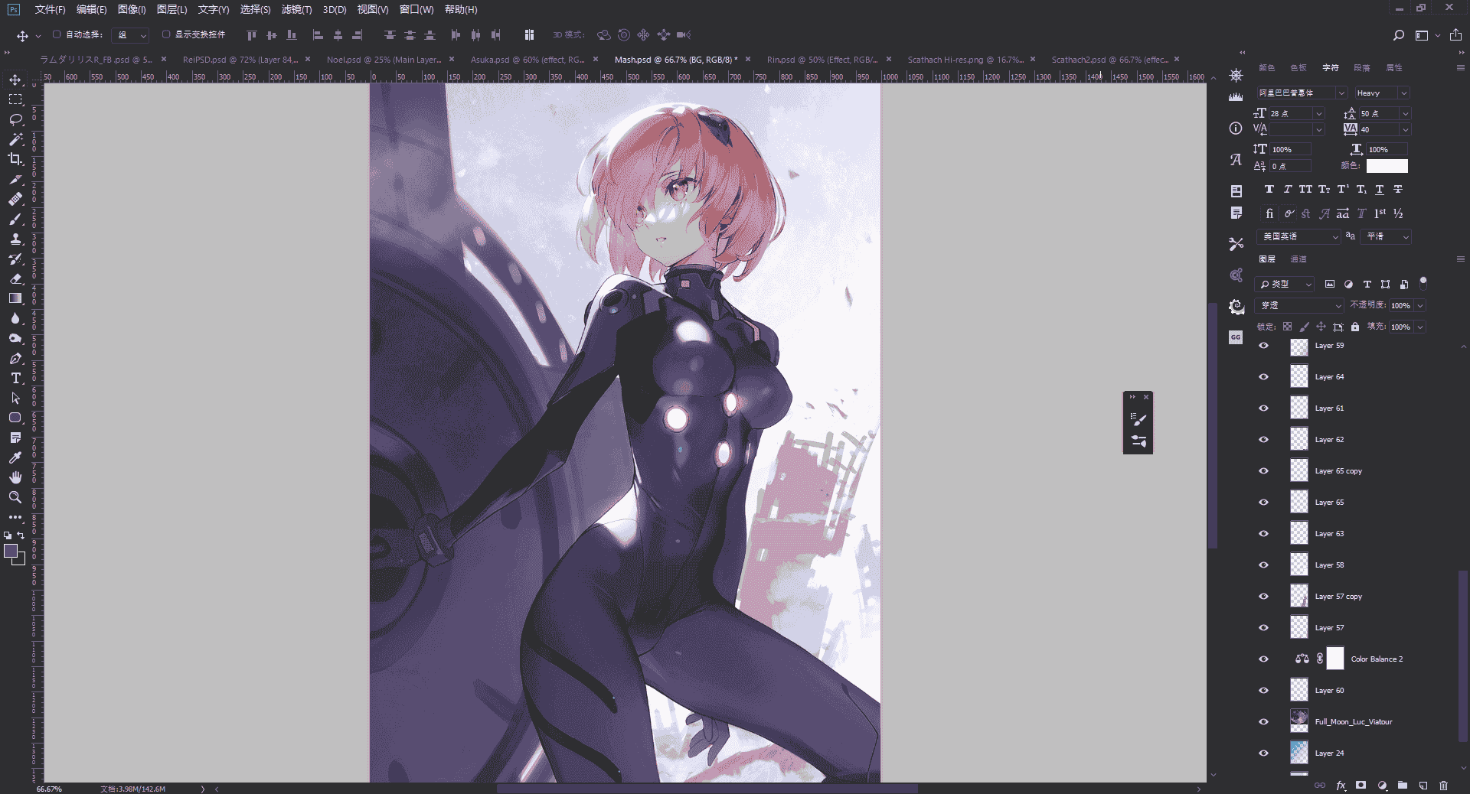The width and height of the screenshot is (1470, 794).
Task: Hide the Full_Moon_Luc_Viatour layer
Action: coord(1263,722)
